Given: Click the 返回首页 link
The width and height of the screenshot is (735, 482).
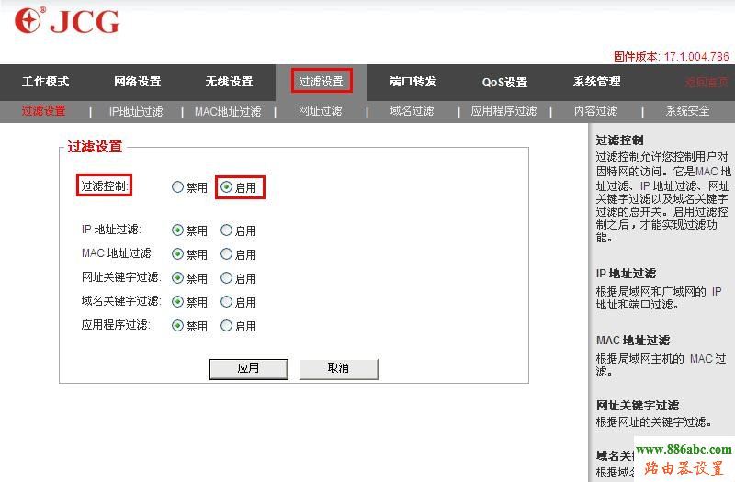Looking at the screenshot, I should tap(707, 83).
